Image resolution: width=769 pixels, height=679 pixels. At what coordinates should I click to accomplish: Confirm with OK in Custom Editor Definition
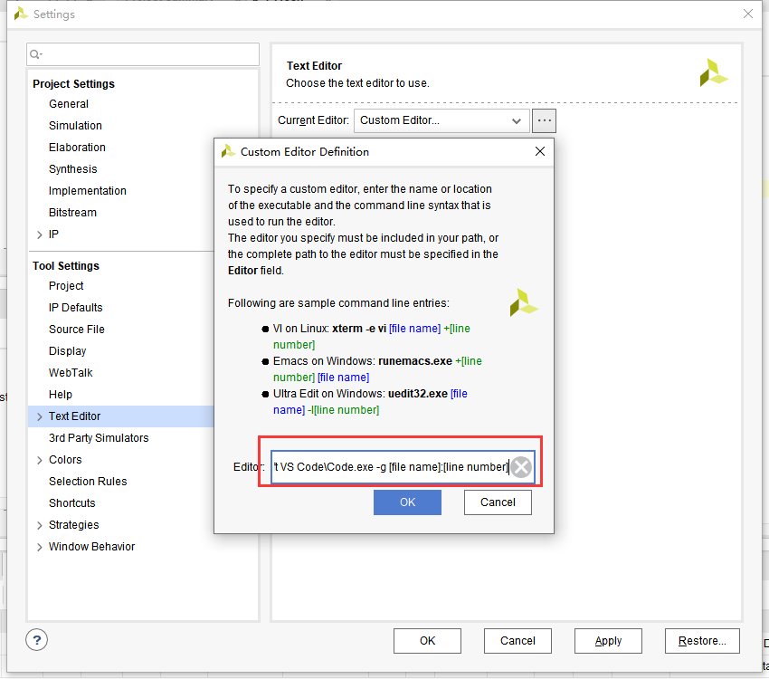(407, 502)
